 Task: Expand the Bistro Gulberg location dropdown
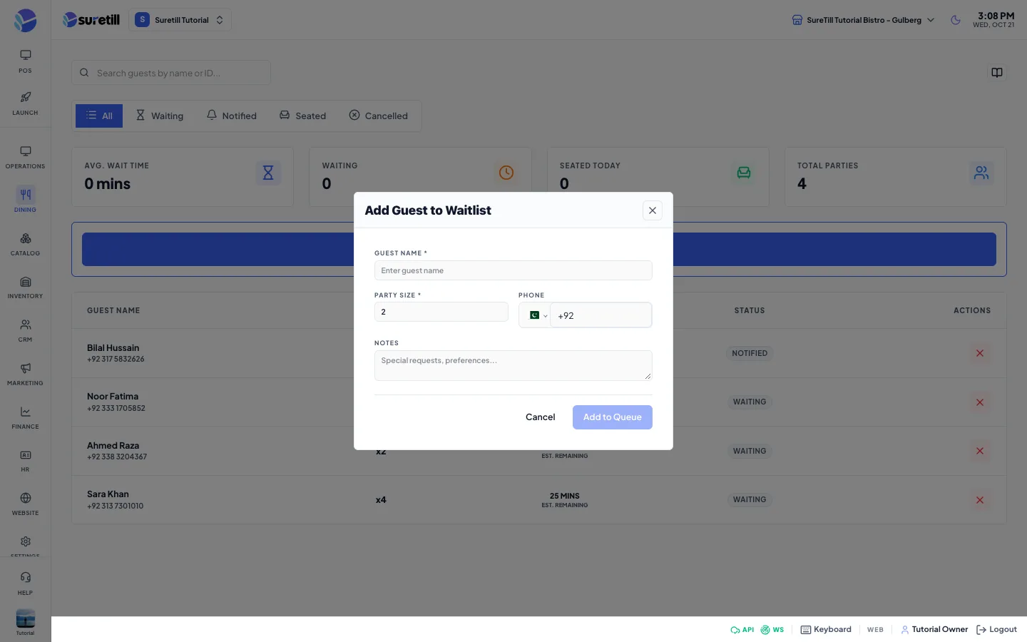pyautogui.click(x=863, y=20)
